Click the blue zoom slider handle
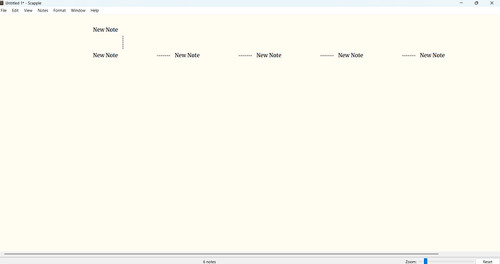The image size is (500, 264). click(x=425, y=261)
